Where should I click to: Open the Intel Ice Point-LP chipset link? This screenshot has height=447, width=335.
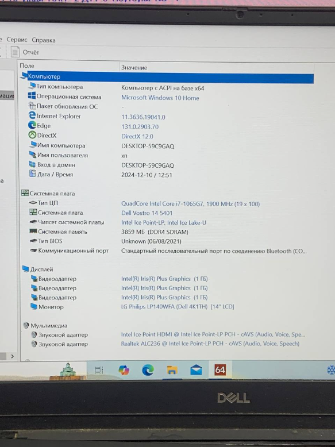pos(164,222)
